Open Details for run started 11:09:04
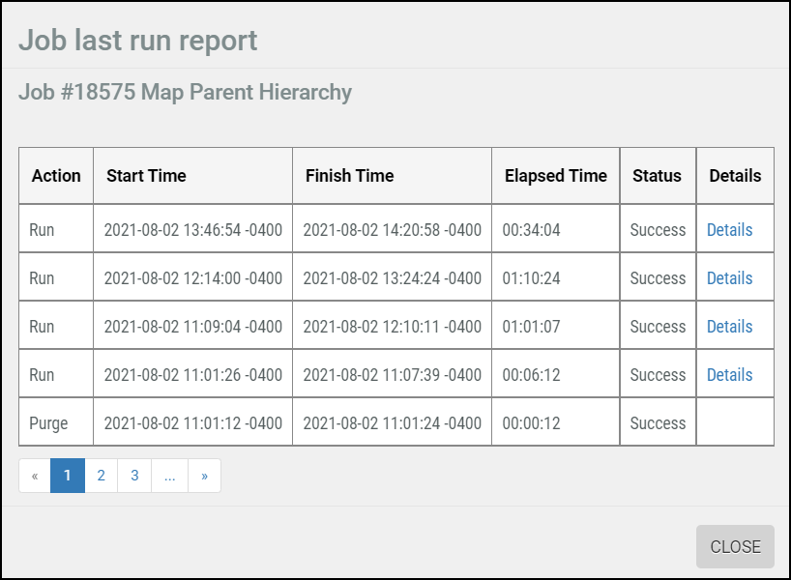Screen dimensions: 791x580 (x=729, y=327)
